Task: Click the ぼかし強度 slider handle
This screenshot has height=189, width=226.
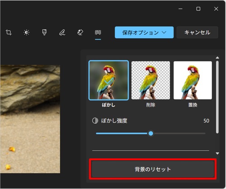Action: 151,133
